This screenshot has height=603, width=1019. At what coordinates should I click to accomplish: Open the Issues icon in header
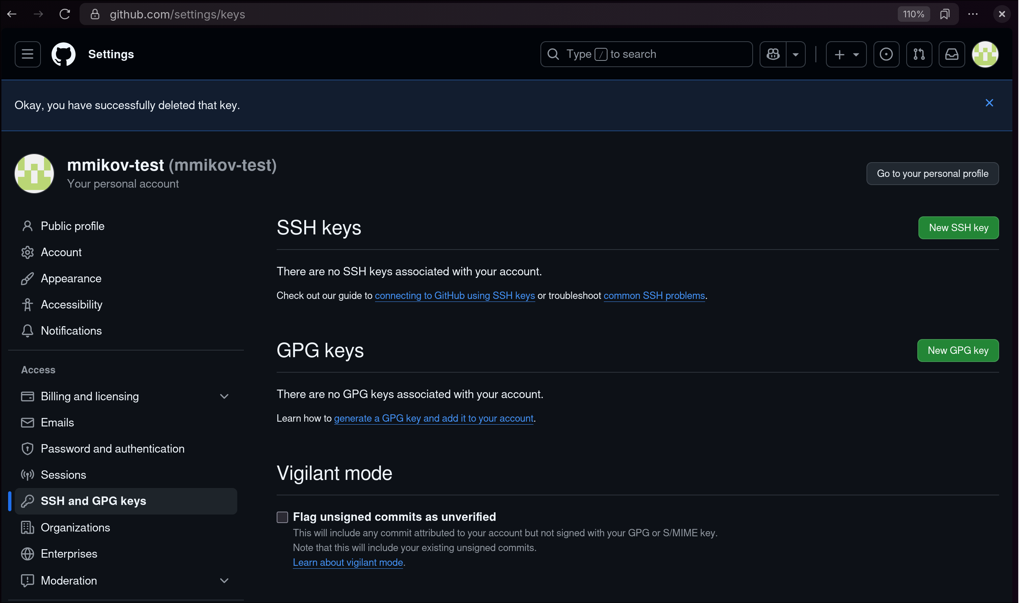click(x=886, y=54)
